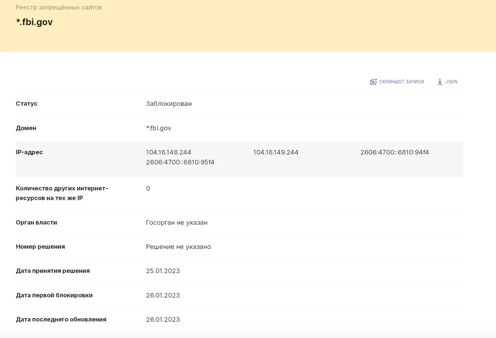Click the camera icon for record screenshot
496x338 pixels.
[x=373, y=82]
